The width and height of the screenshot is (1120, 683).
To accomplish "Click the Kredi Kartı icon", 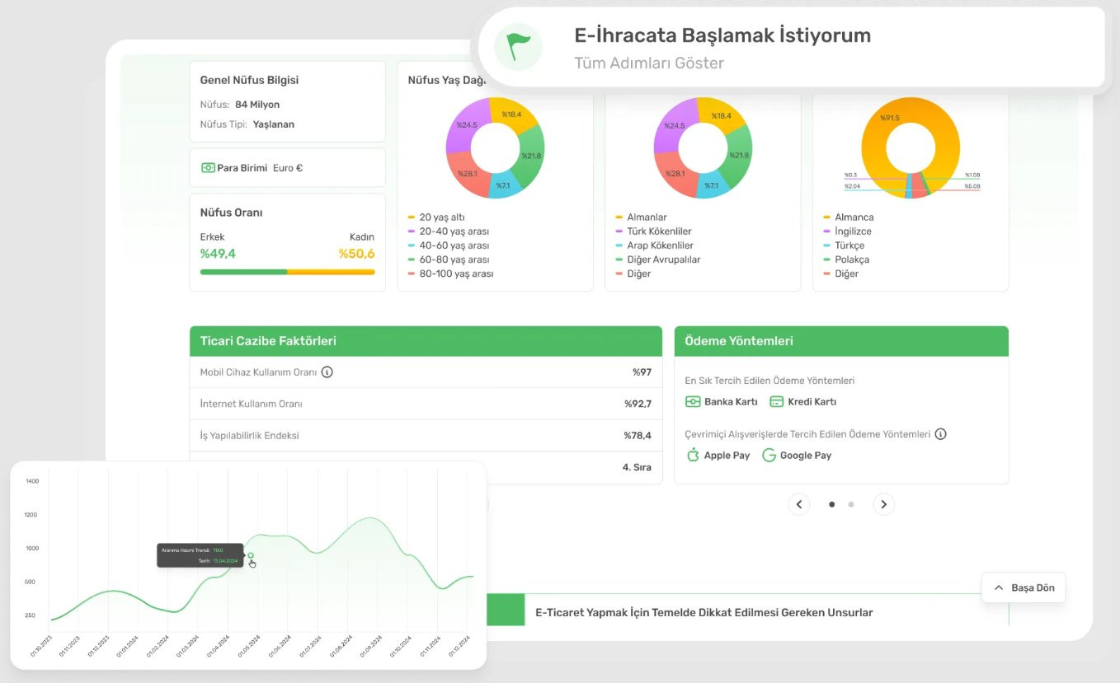I will click(x=776, y=402).
